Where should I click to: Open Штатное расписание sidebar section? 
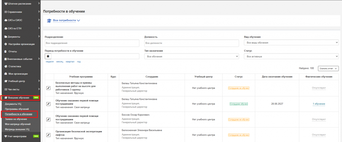20,4
